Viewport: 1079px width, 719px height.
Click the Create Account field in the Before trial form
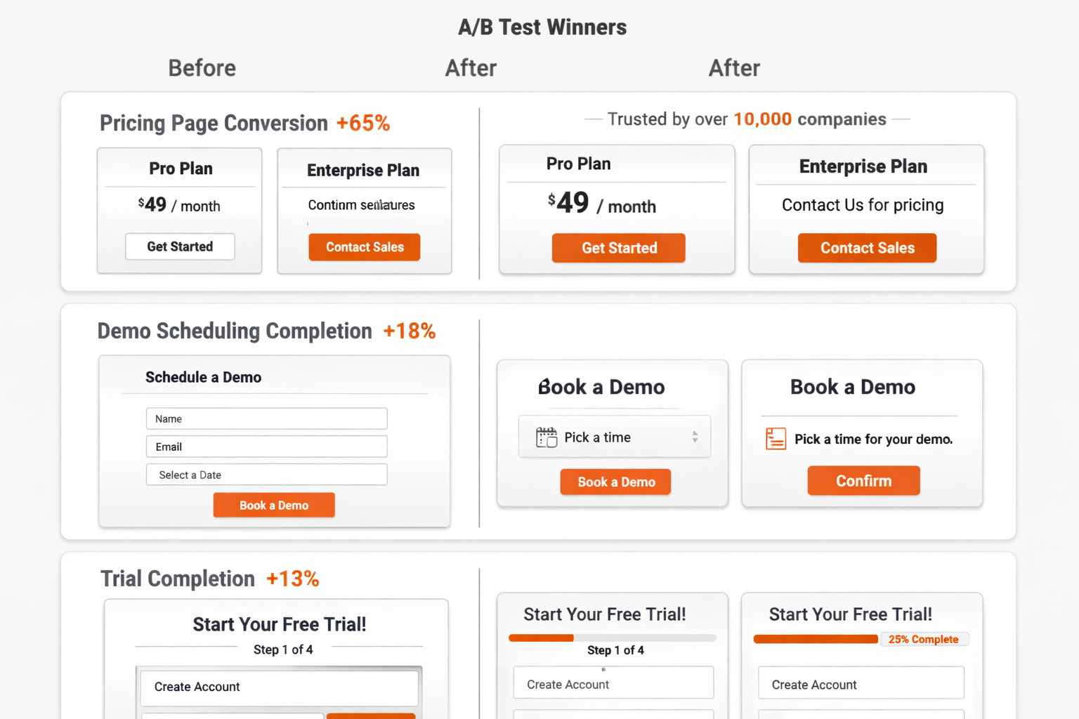[279, 687]
